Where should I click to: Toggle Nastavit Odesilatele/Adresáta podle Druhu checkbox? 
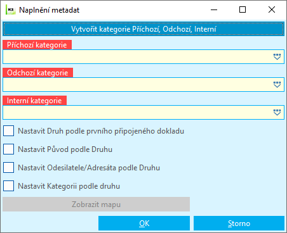coord(8,168)
